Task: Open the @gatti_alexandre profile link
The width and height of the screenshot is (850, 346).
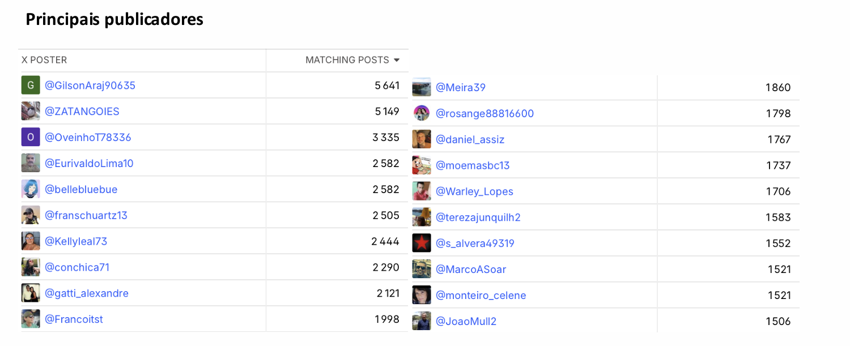Action: point(87,293)
